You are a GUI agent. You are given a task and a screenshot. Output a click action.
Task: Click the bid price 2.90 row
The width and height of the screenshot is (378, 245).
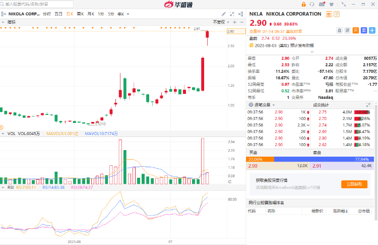278,166
